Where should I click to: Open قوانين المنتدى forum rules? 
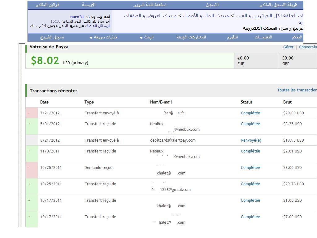47,5
